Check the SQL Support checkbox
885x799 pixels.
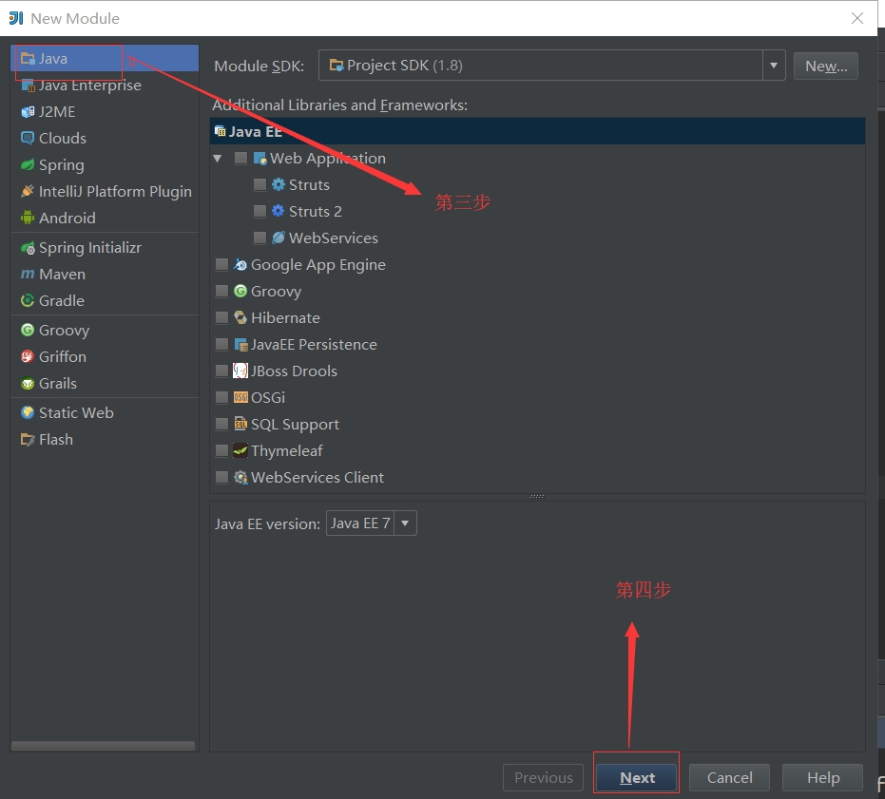click(x=221, y=424)
